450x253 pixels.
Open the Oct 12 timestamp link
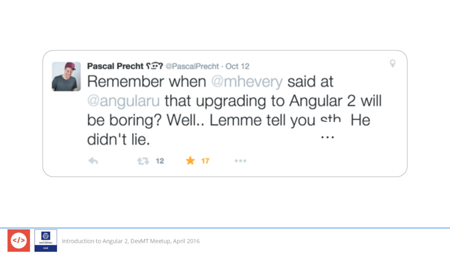(237, 66)
